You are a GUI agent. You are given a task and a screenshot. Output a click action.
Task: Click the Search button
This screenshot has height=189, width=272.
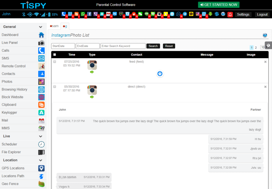click(x=153, y=46)
